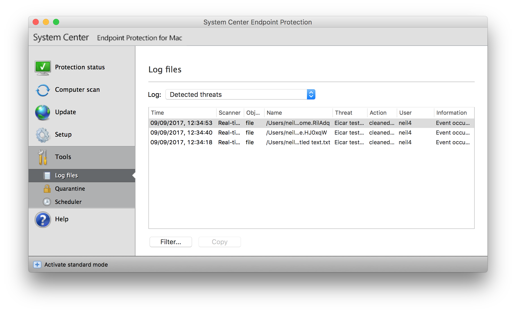Click the Activate standard mode link
The image size is (516, 313).
(76, 265)
